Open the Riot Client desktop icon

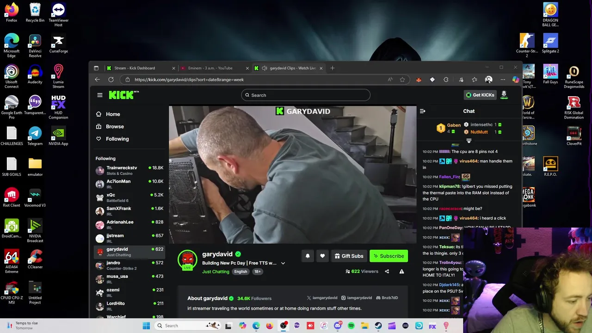click(x=12, y=197)
